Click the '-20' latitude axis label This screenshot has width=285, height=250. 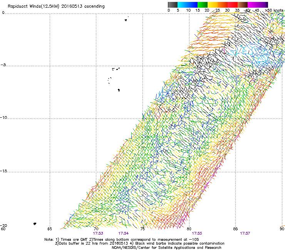[4, 225]
